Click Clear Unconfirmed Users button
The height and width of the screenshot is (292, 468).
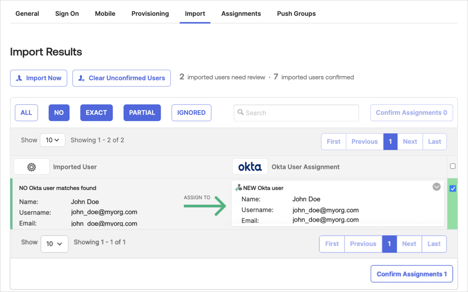122,78
